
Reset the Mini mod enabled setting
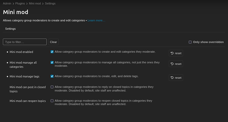pyautogui.click(x=176, y=53)
